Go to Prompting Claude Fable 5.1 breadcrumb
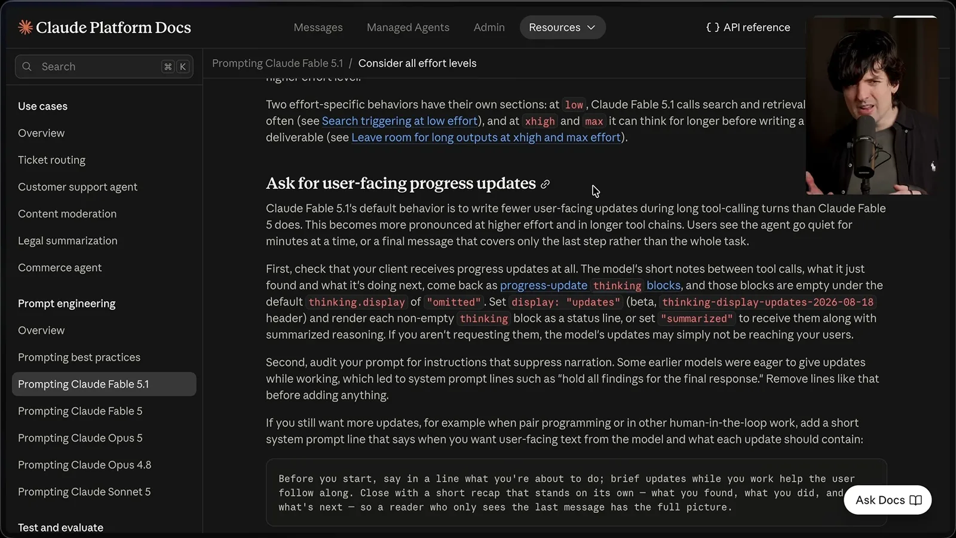Viewport: 956px width, 538px height. click(x=278, y=63)
